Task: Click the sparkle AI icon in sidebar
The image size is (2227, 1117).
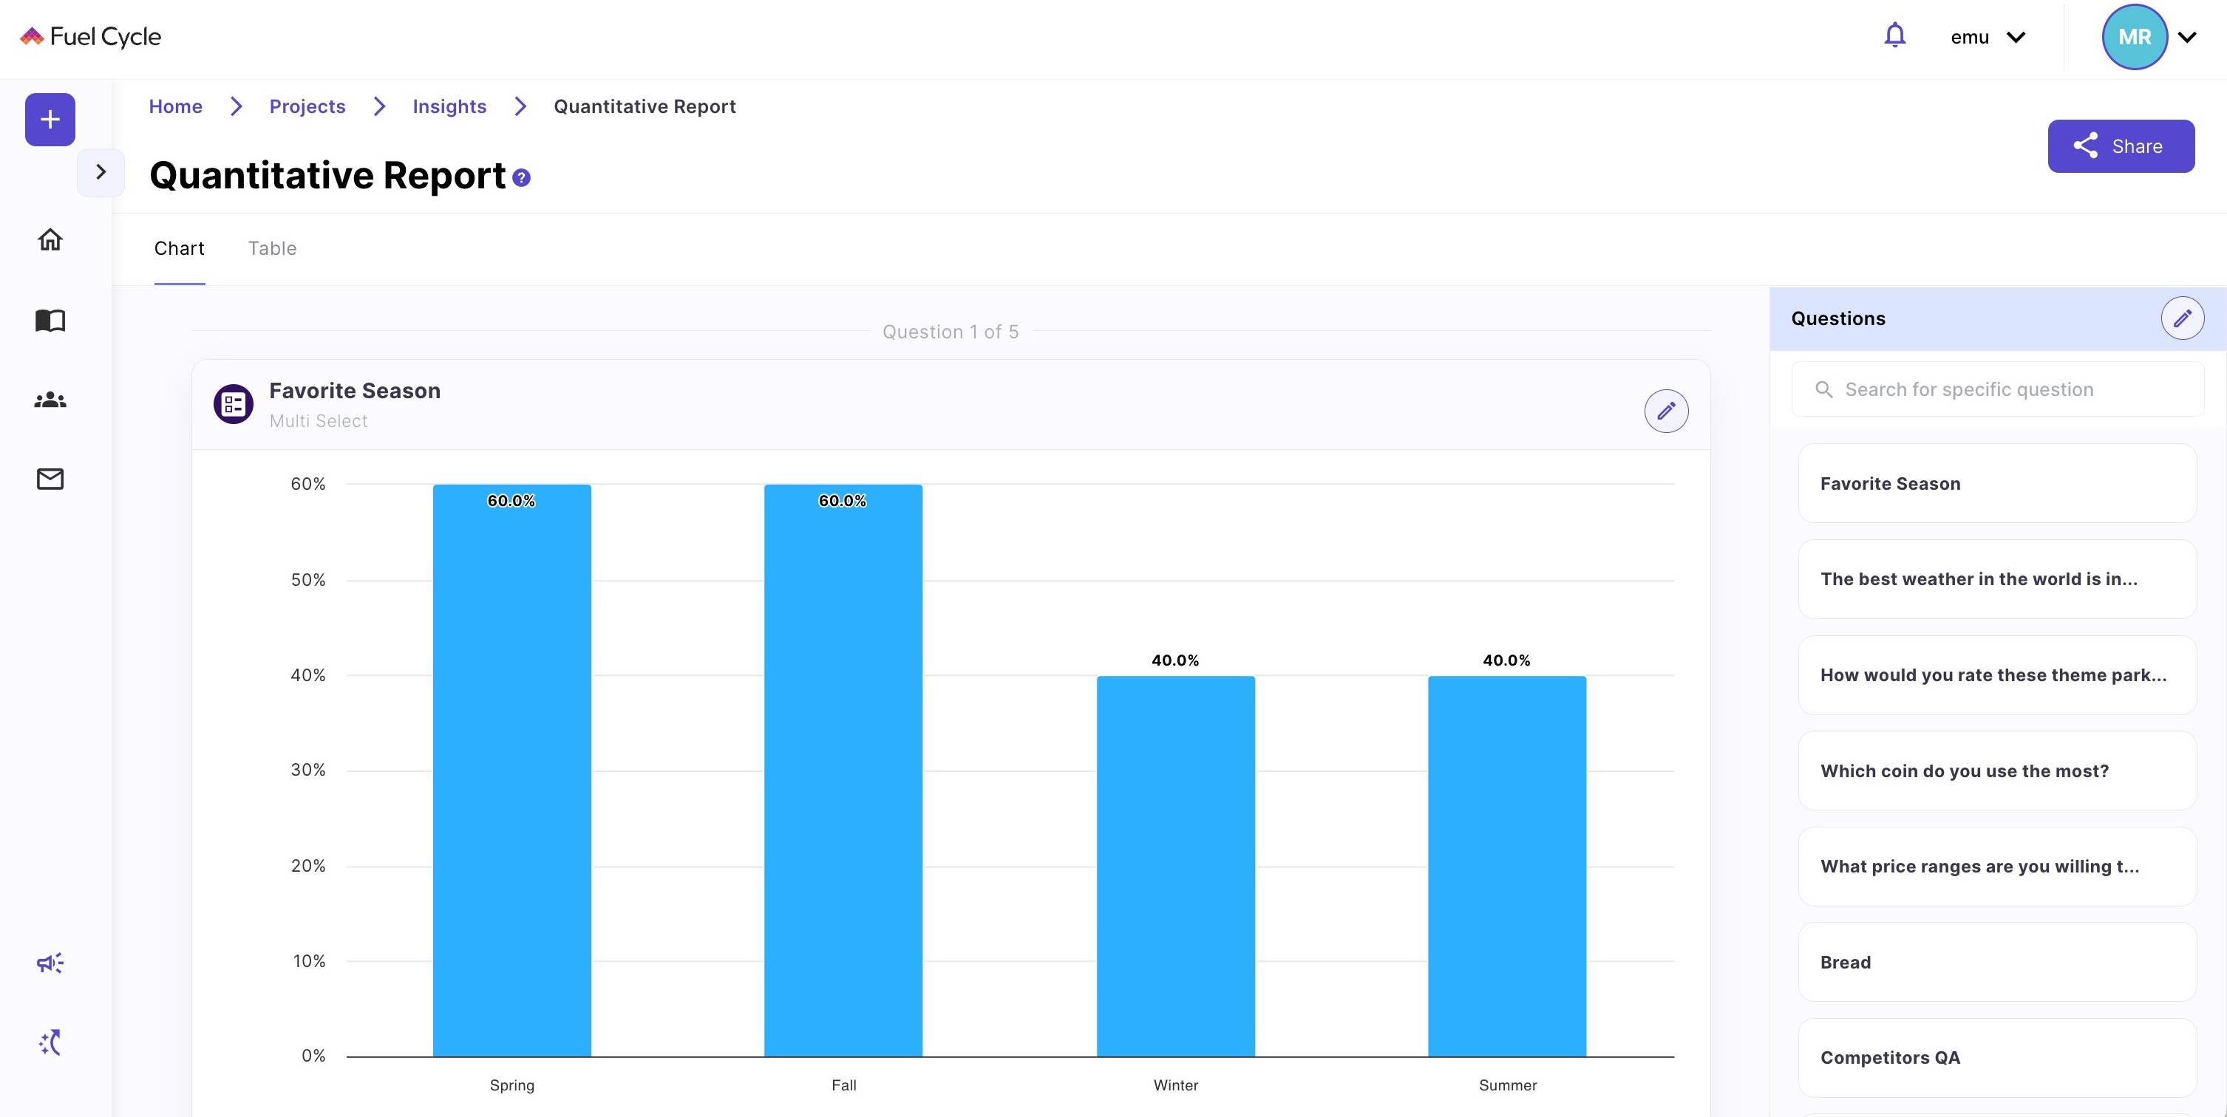Action: point(50,1042)
